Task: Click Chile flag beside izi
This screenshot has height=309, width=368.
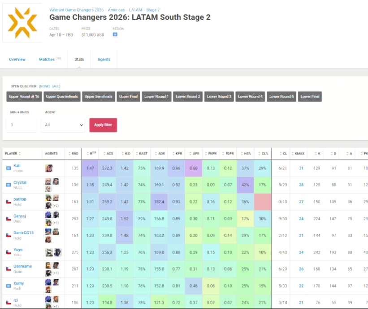Action: 9,303
